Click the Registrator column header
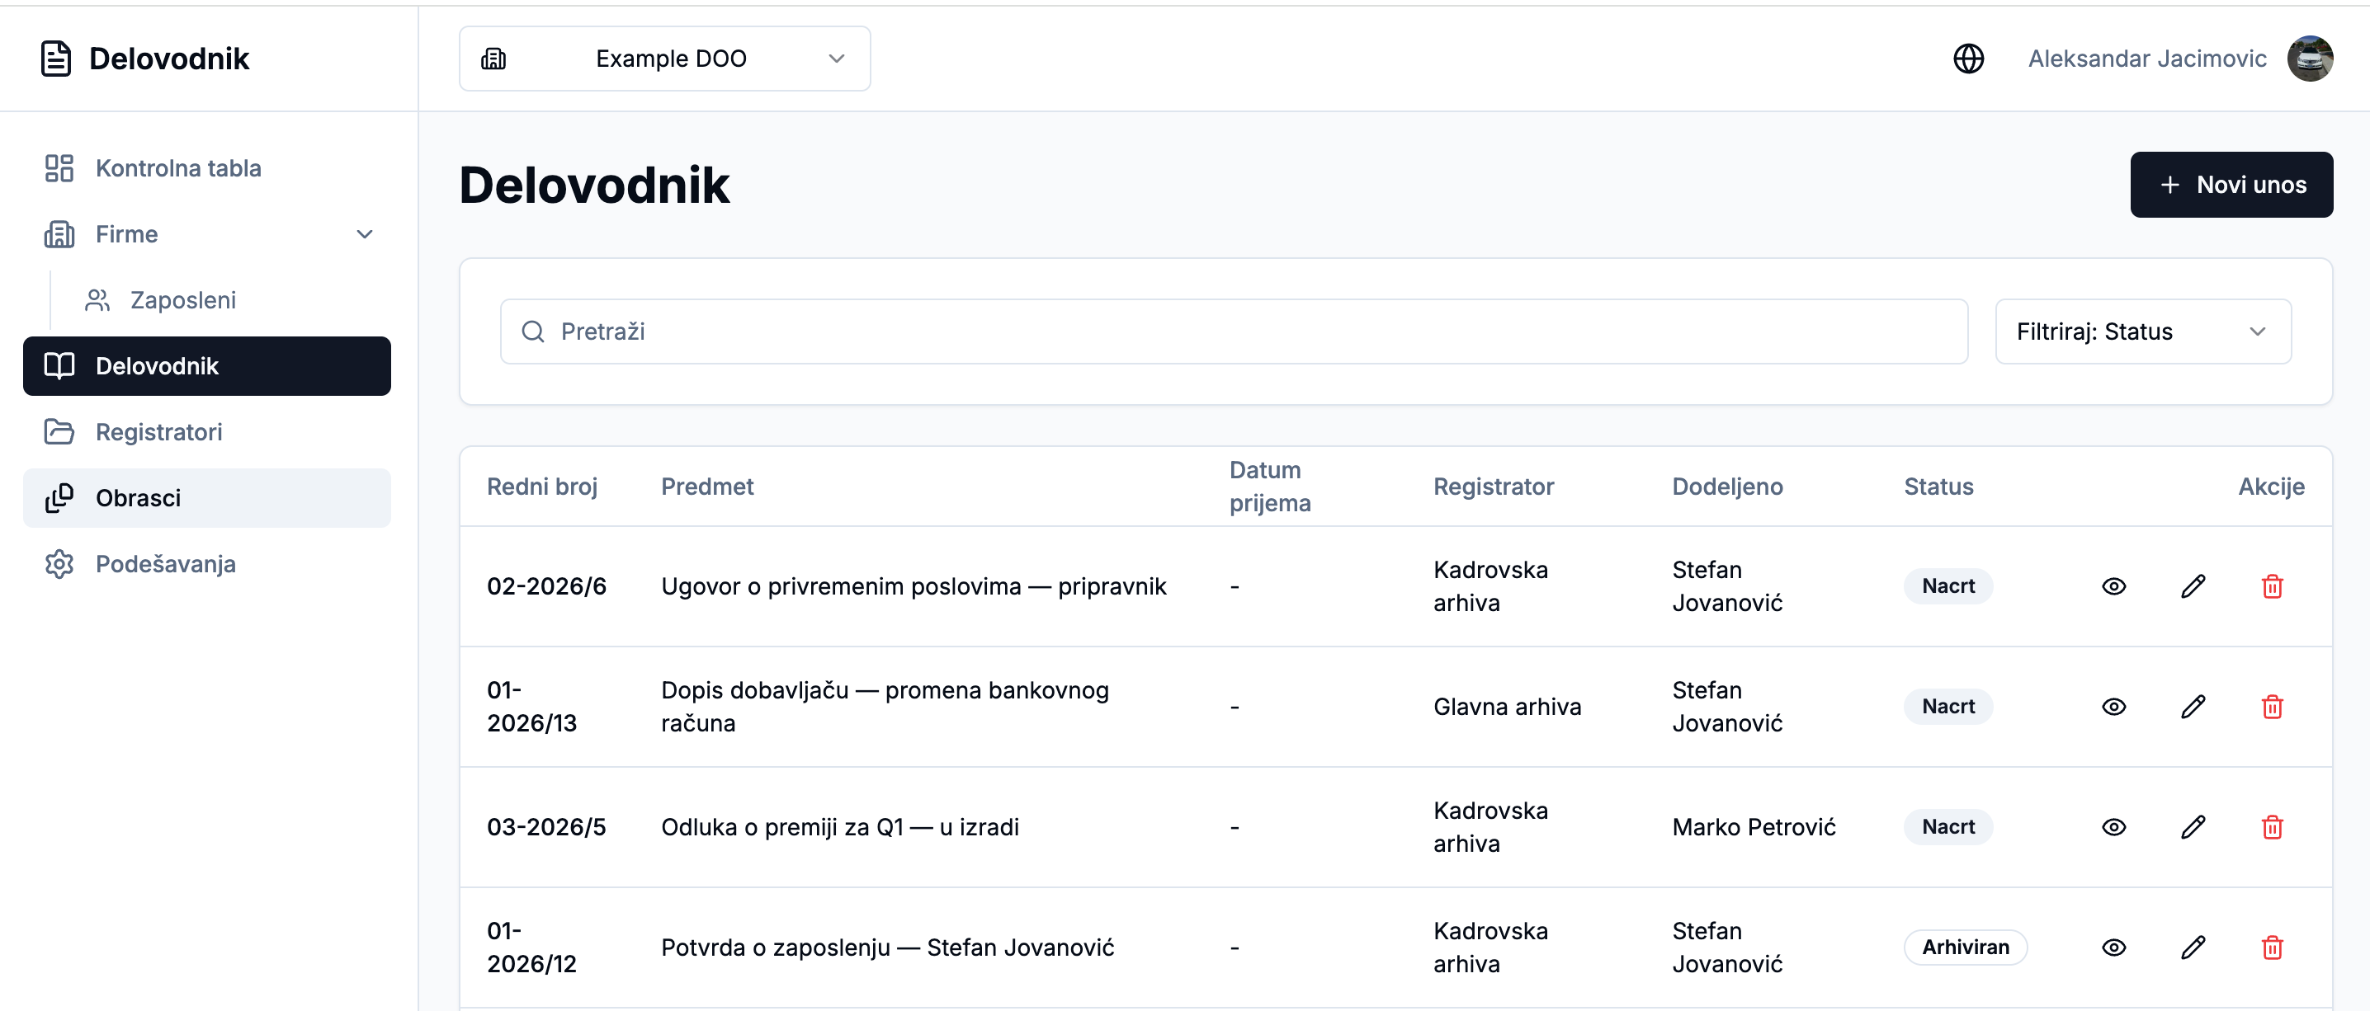 tap(1493, 487)
